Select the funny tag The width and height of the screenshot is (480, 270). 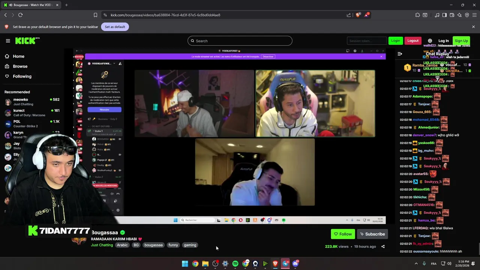click(x=173, y=245)
